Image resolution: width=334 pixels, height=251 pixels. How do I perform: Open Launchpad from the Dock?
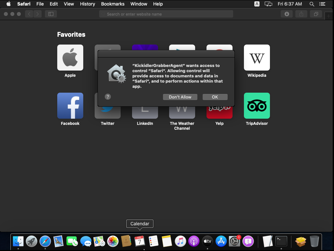tap(32, 242)
